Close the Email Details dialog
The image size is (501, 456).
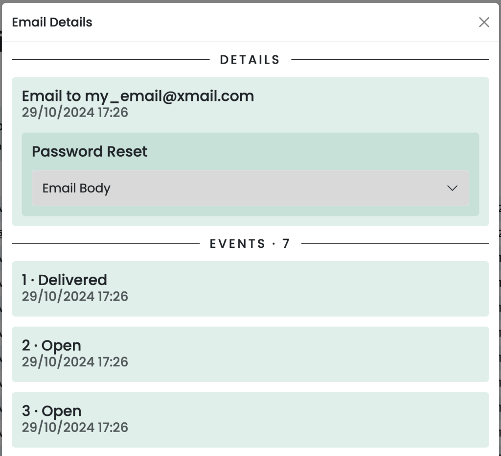pos(484,23)
